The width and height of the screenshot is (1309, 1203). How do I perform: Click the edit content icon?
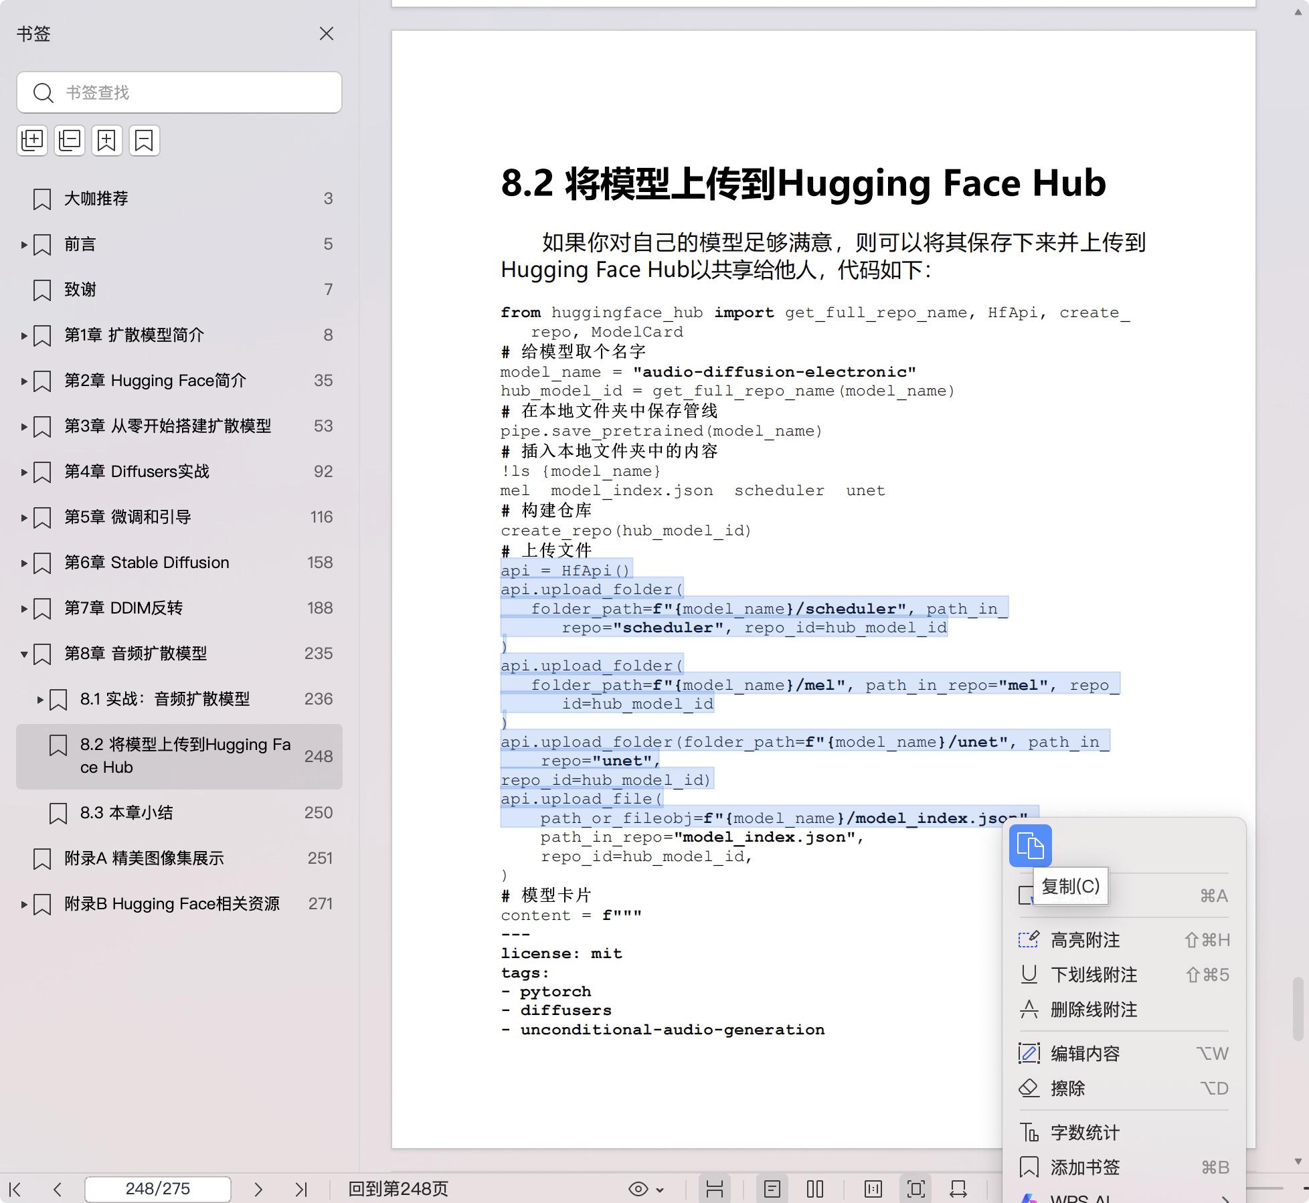[1029, 1054]
